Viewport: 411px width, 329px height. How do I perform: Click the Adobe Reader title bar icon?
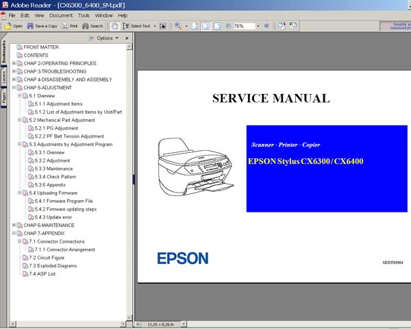(x=5, y=5)
